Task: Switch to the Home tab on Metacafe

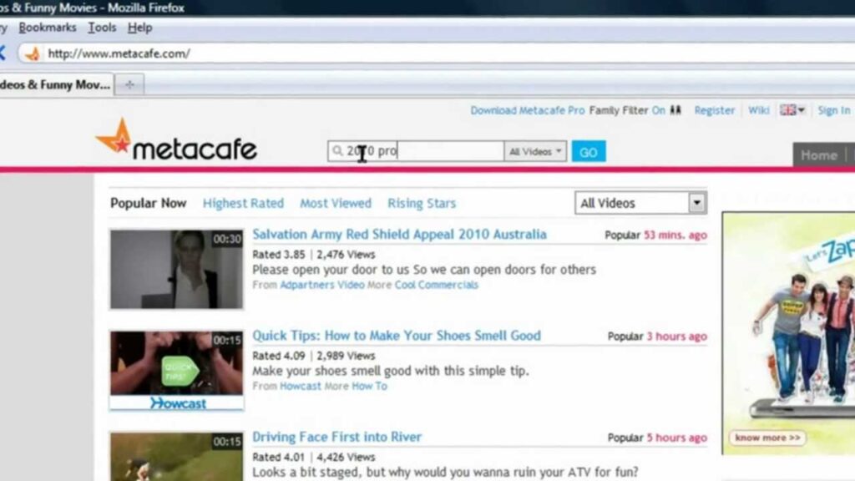Action: click(818, 154)
